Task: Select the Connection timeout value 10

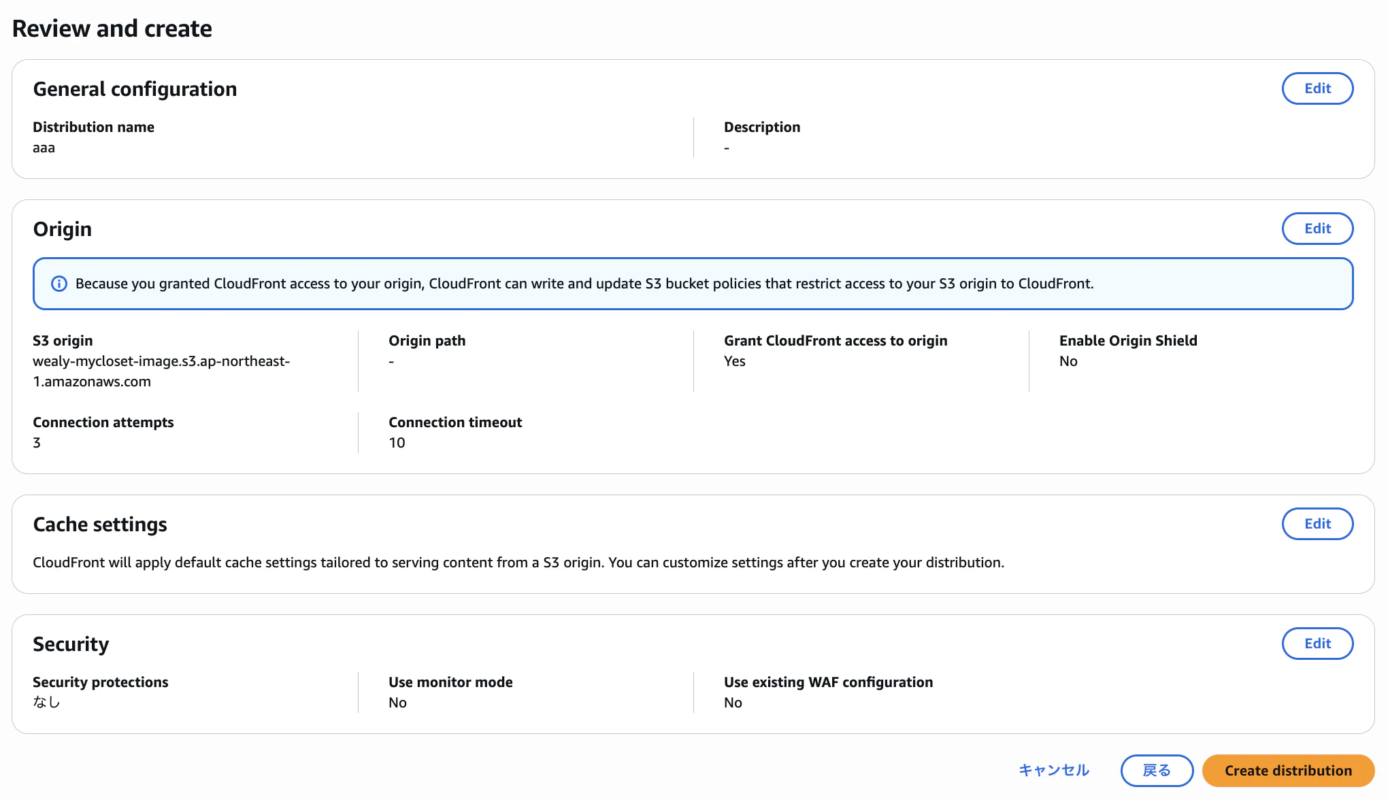Action: (397, 443)
